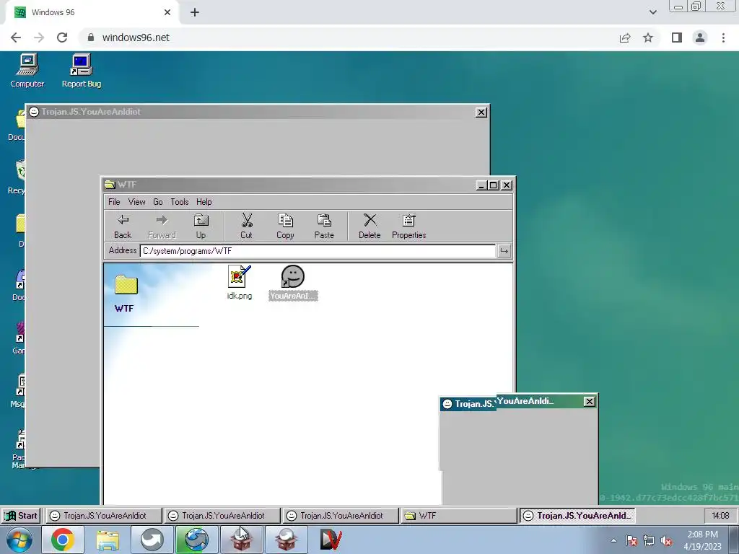Screen dimensions: 739x554
Task: Open Properties from the toolbar
Action: 408,226
